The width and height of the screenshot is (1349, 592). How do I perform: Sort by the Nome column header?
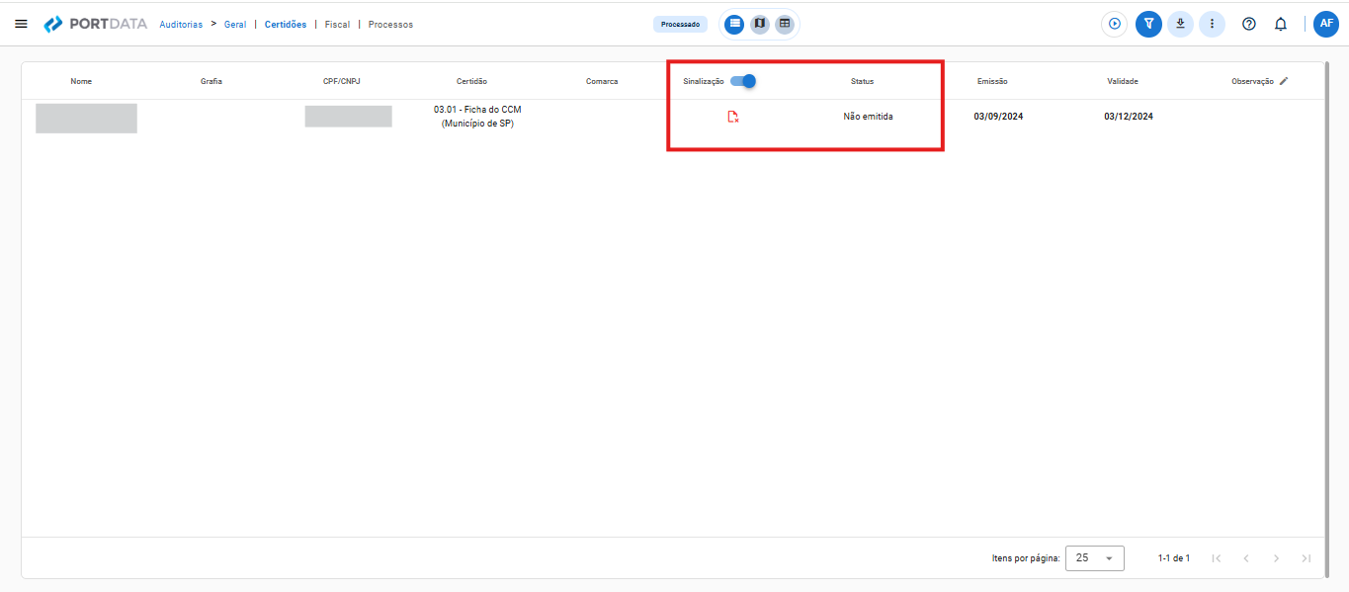[81, 81]
